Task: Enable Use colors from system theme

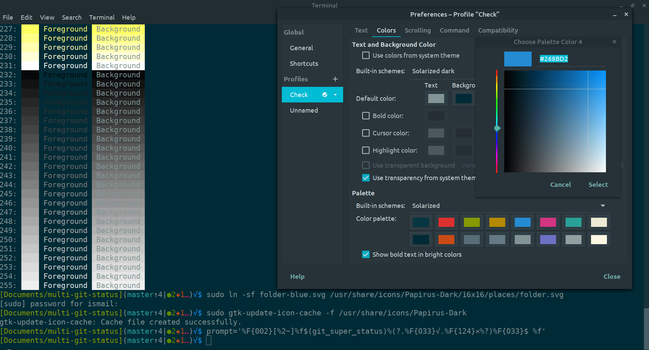Action: point(366,55)
